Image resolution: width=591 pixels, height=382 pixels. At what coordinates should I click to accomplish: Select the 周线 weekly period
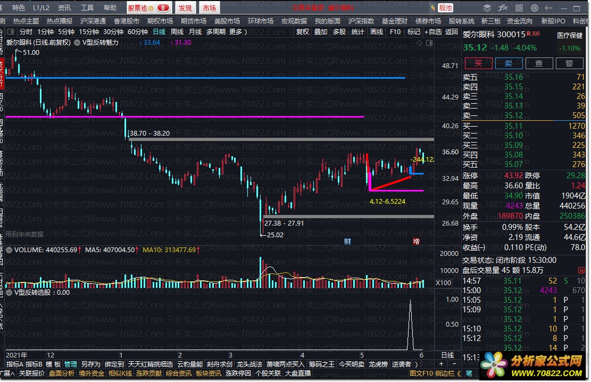tap(177, 32)
